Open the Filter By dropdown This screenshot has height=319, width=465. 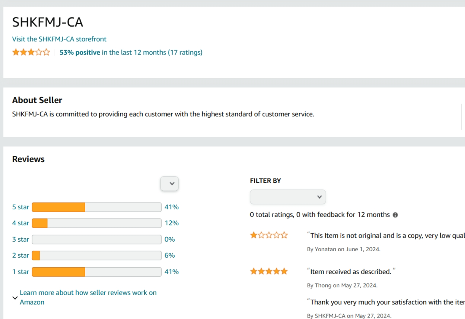[x=288, y=197]
